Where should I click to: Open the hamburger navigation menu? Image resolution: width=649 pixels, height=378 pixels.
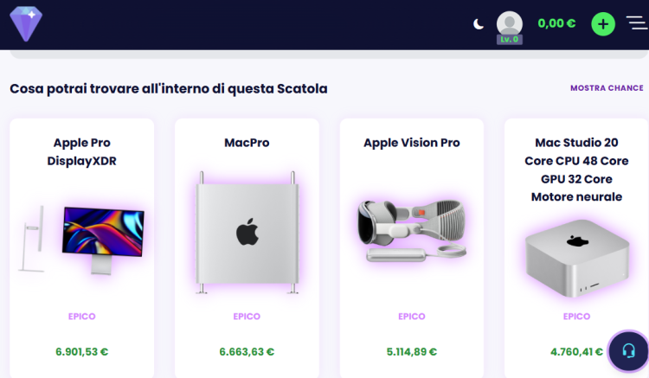click(636, 23)
